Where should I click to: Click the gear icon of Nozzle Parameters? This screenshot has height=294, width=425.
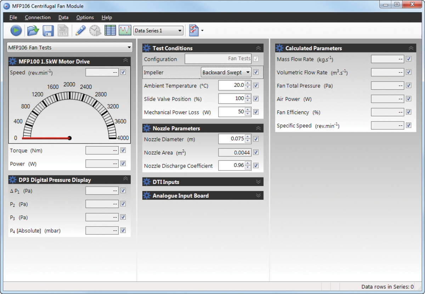147,128
